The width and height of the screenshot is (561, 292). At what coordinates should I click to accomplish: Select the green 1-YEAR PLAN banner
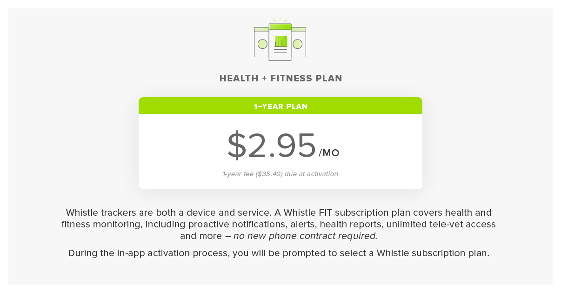click(280, 106)
